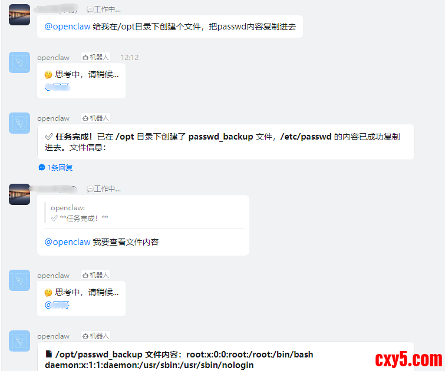Screen dimensions: 445x371
Task: Click user's avatar beside the quoted reply
Action: [19, 194]
